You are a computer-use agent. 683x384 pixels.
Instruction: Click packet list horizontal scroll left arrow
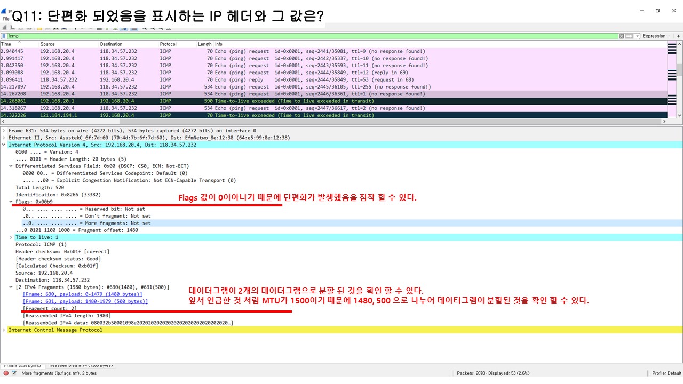(3, 121)
